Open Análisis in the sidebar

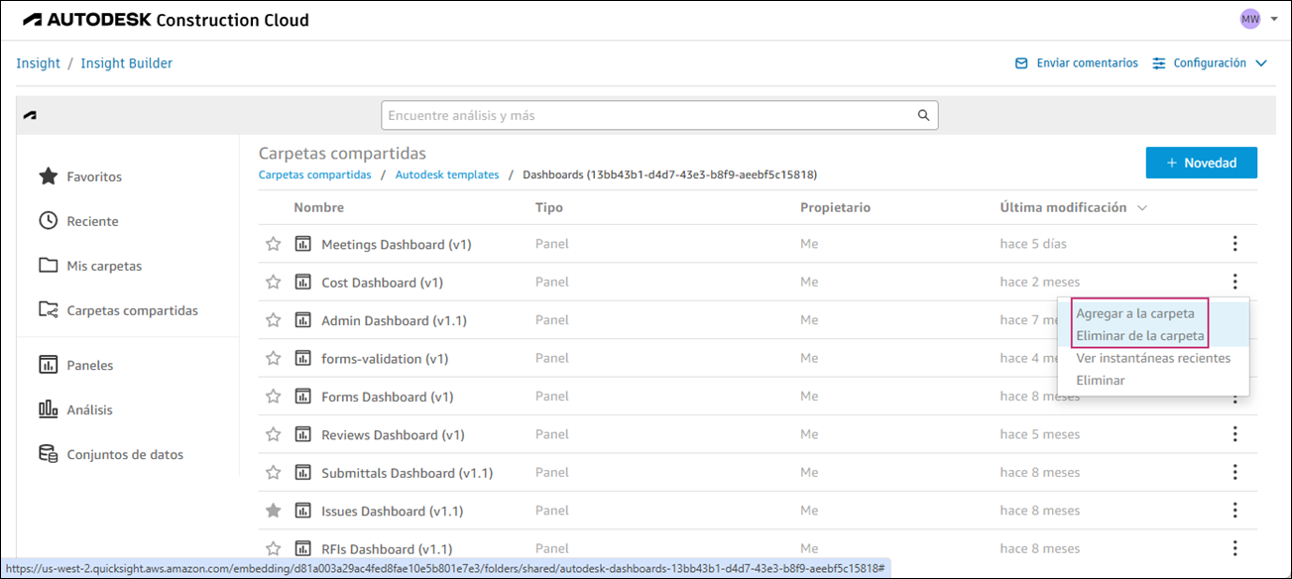point(89,409)
